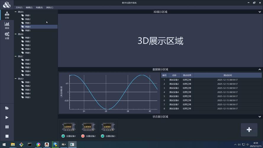The width and height of the screenshot is (263, 148).
Task: Click the green status dot of 仪器设备3
Action: click(102, 136)
